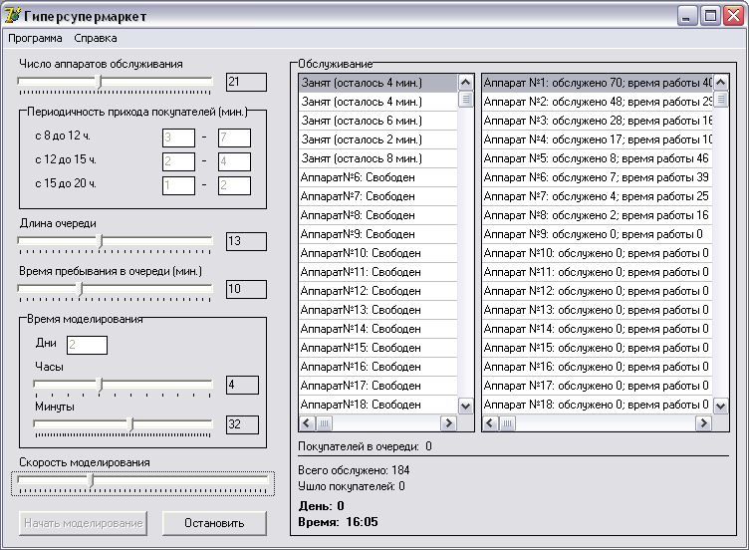Click the Остановить button
This screenshot has height=550, width=749.
click(x=214, y=523)
